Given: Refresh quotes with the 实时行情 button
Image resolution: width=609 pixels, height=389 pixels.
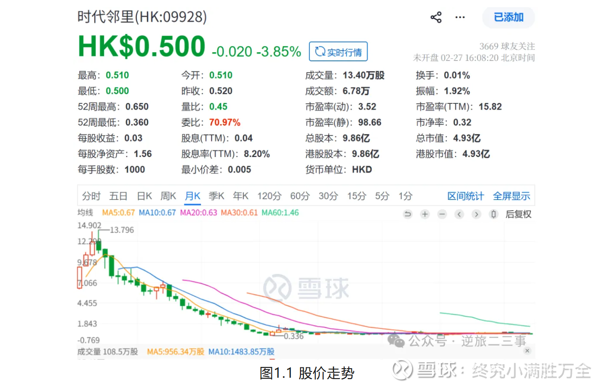Looking at the screenshot, I should click(x=338, y=52).
